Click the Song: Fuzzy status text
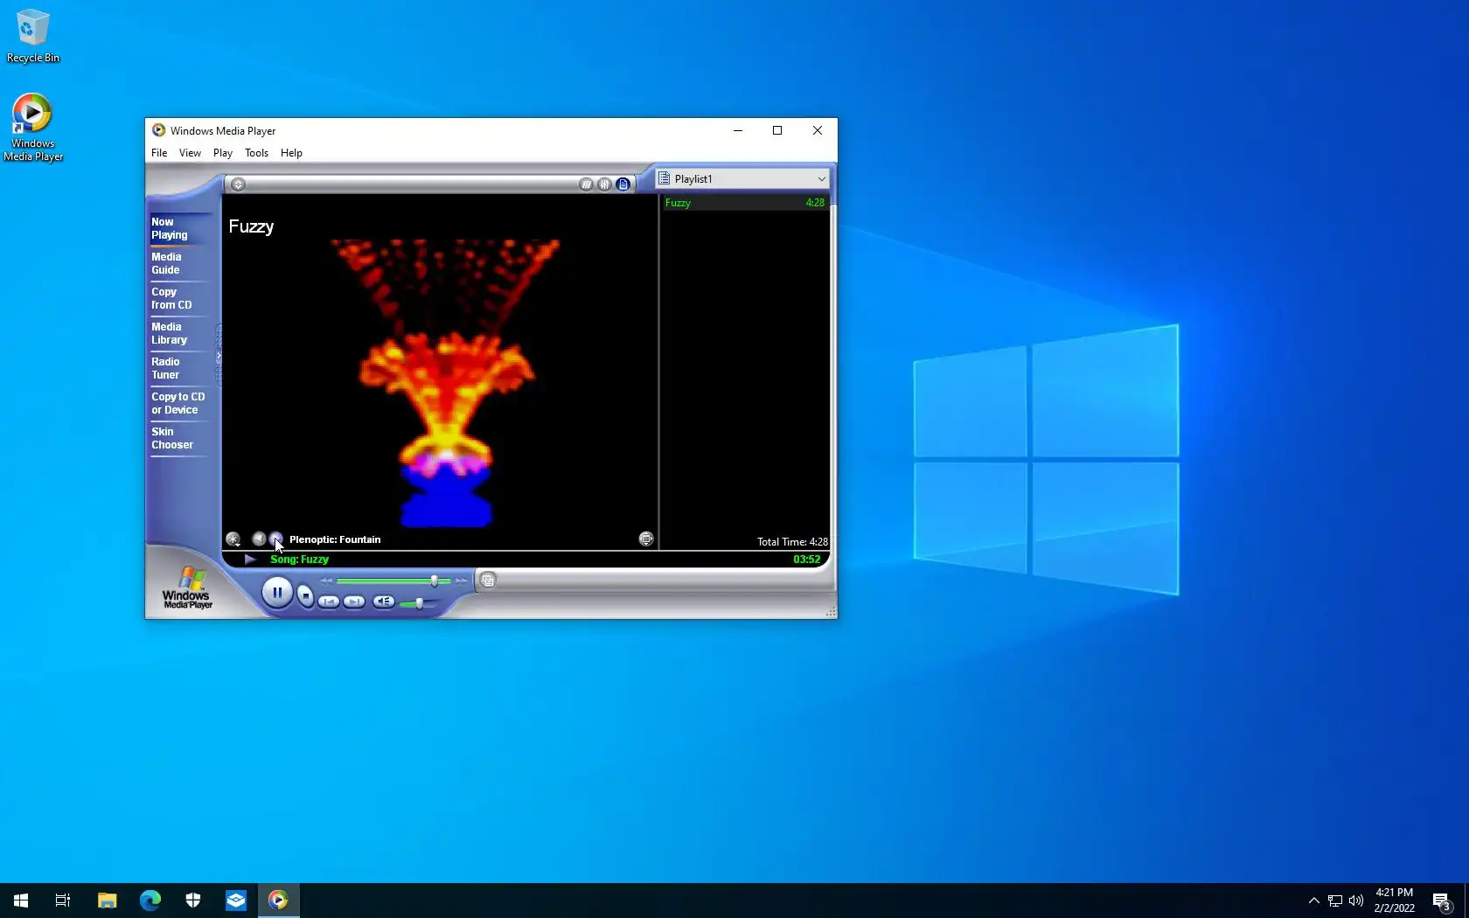1469x918 pixels. [x=299, y=560]
